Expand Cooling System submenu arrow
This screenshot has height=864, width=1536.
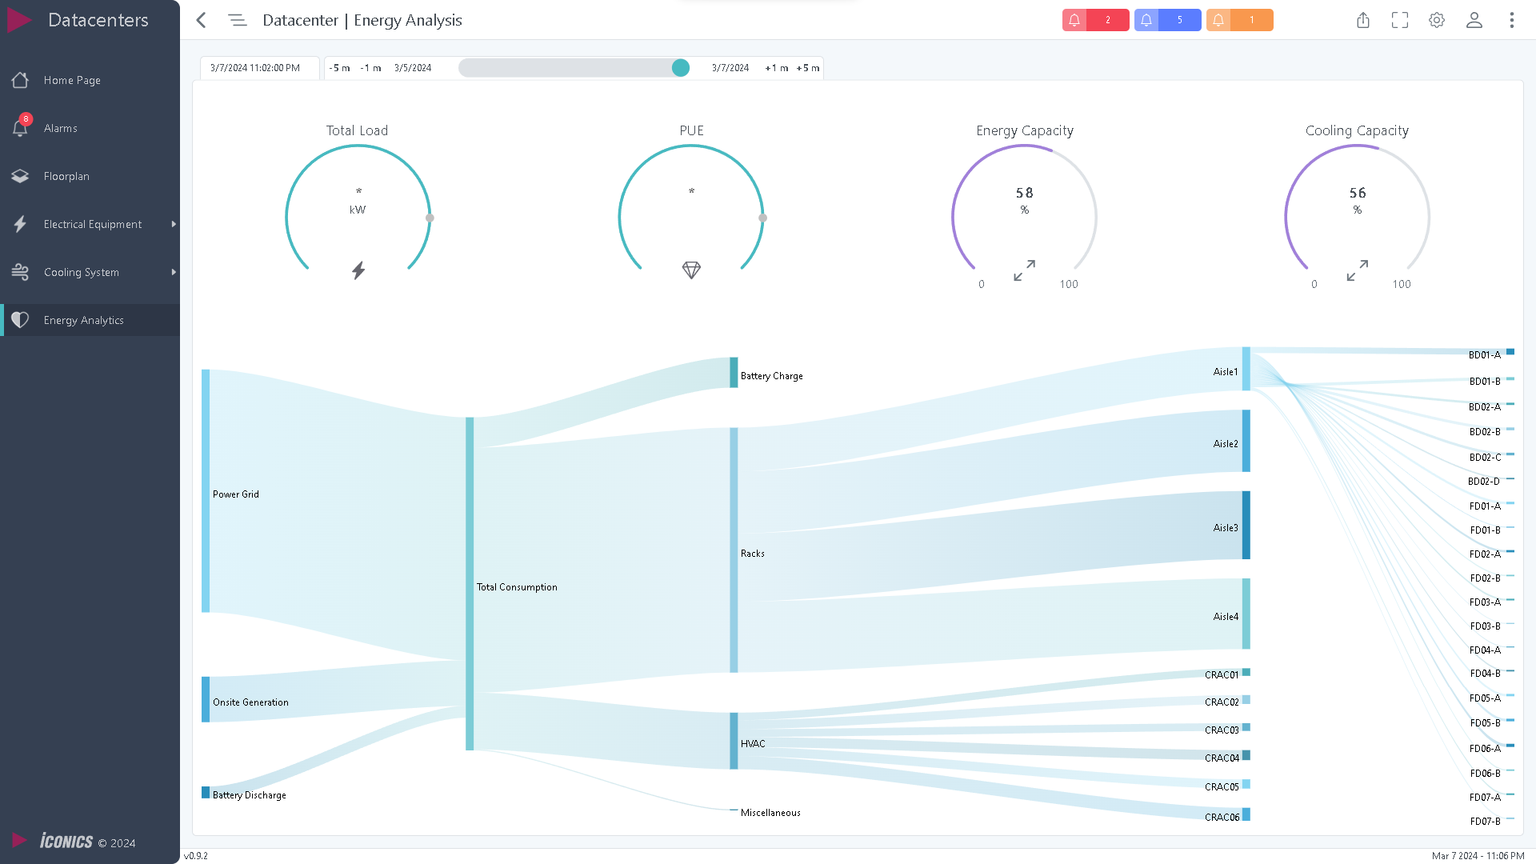(174, 272)
